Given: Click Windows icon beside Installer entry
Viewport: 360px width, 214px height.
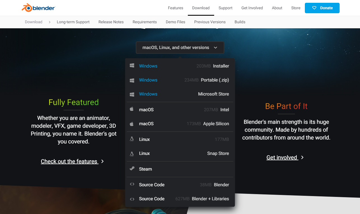Looking at the screenshot, I should click(132, 66).
